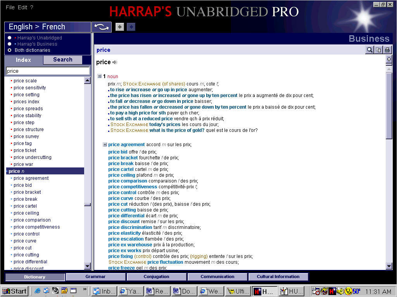This screenshot has height=297, width=397.
Task: Switch to the 'Ulti...' taskbar window
Action: (x=238, y=291)
